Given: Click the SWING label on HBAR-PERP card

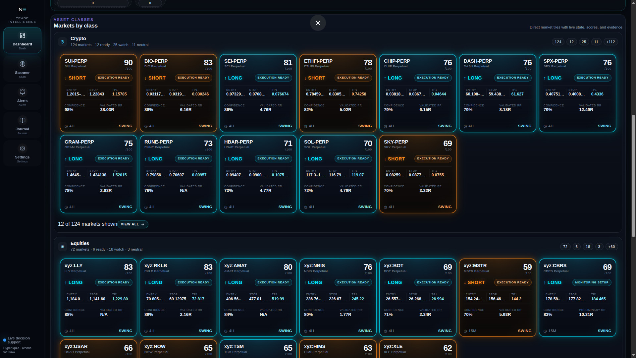Looking at the screenshot, I should 285,207.
